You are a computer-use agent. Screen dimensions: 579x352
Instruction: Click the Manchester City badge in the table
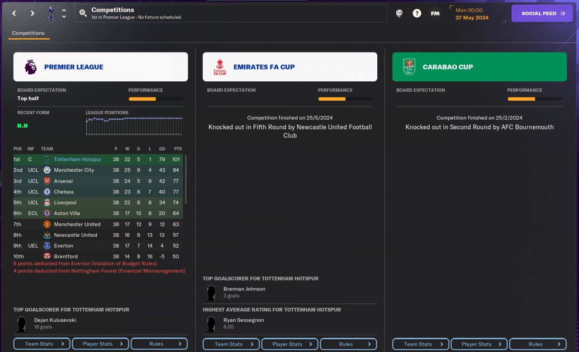(47, 170)
